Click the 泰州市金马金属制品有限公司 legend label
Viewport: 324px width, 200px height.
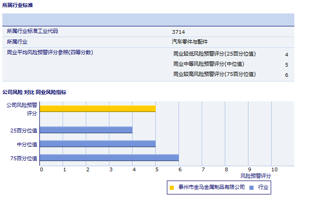pos(211,187)
